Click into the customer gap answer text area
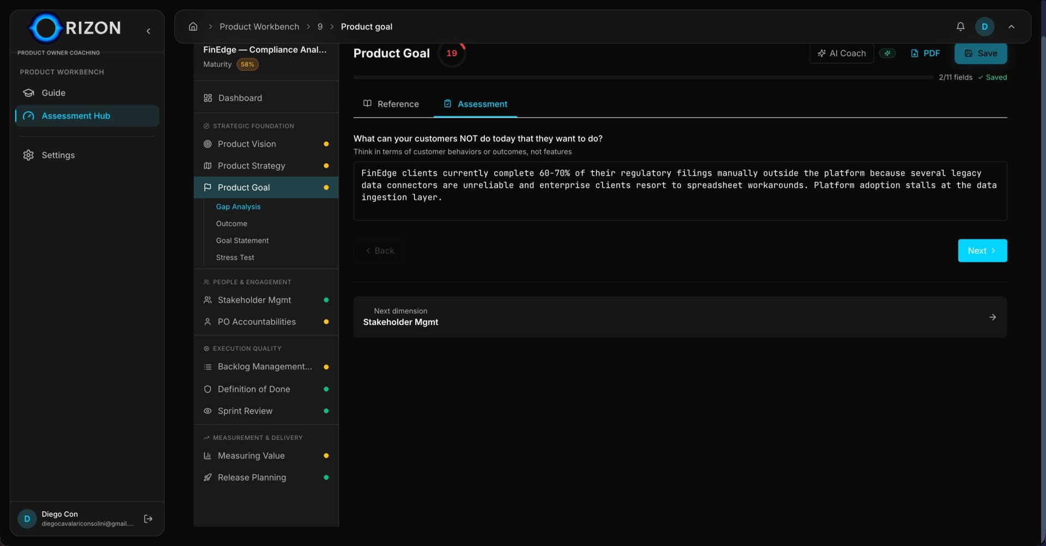1046x546 pixels. point(679,191)
